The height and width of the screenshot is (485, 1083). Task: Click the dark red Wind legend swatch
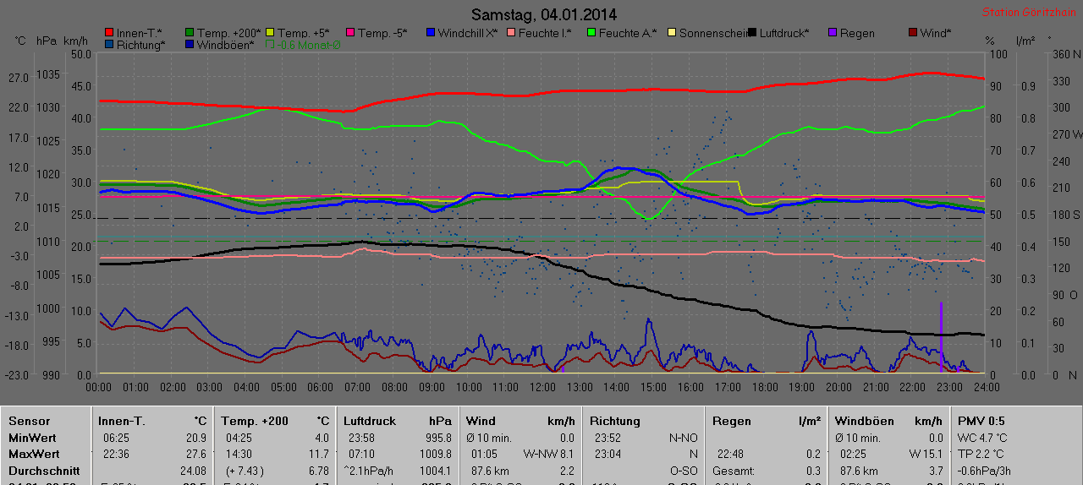(912, 33)
